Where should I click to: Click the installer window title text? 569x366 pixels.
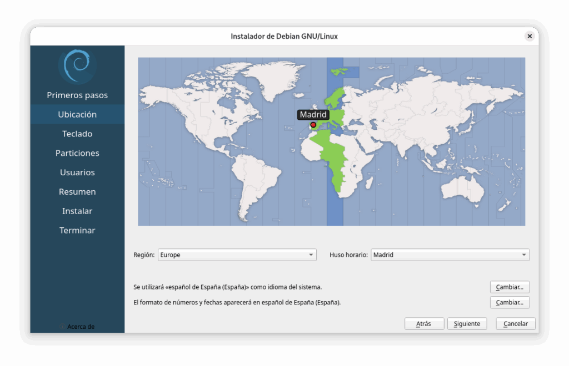pyautogui.click(x=284, y=36)
